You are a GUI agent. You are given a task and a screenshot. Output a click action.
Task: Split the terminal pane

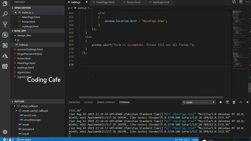(x=227, y=102)
